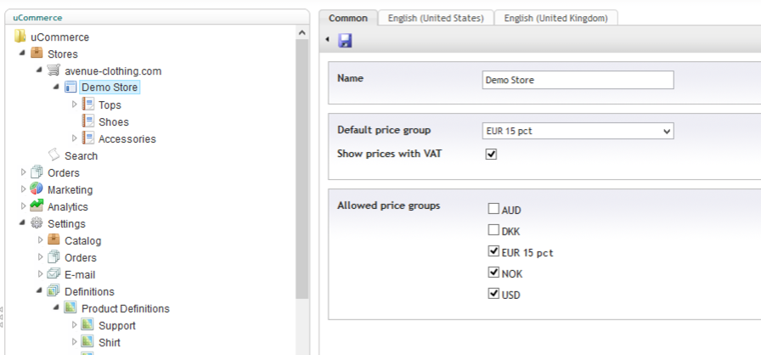Enable the AUD price group checkbox
The width and height of the screenshot is (761, 355).
[493, 209]
